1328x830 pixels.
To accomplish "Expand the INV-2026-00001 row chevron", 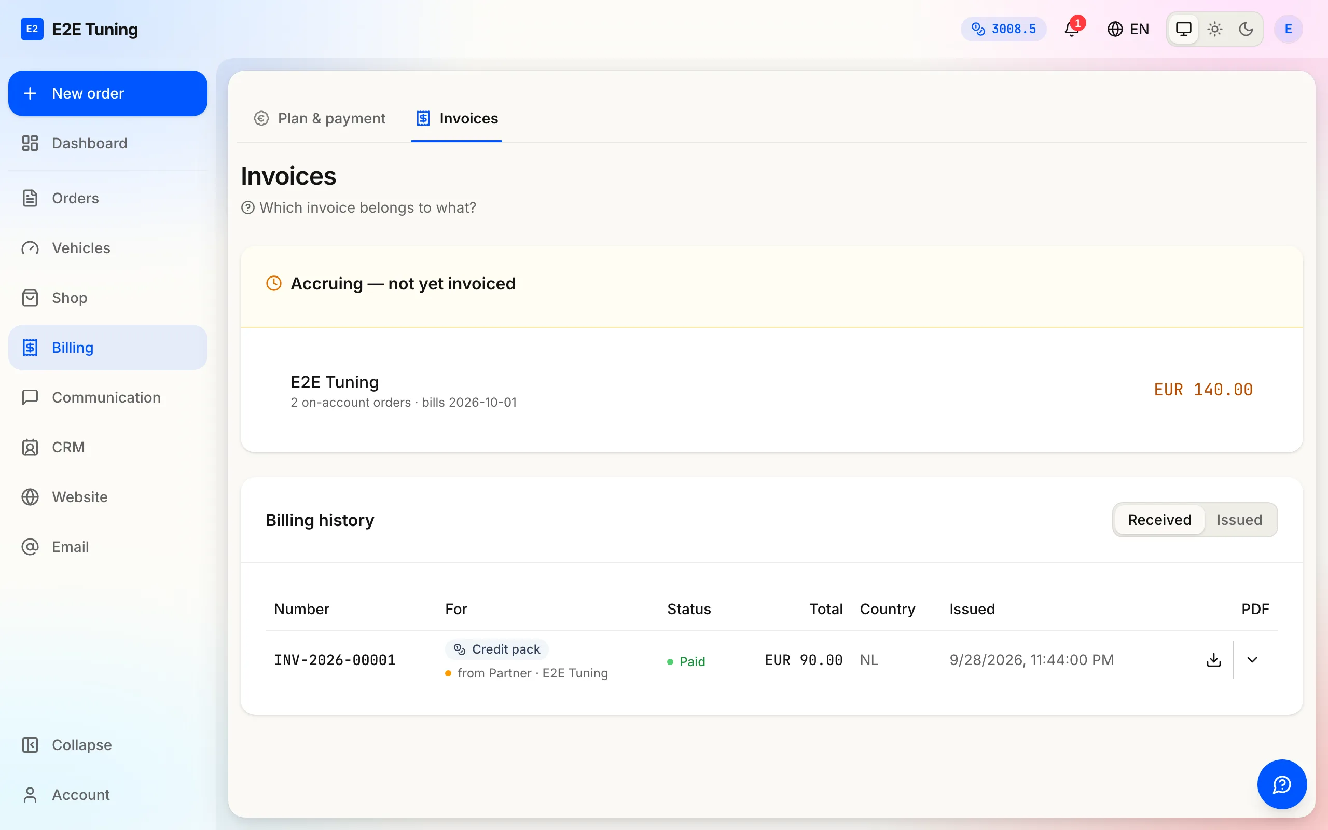I will 1252,660.
